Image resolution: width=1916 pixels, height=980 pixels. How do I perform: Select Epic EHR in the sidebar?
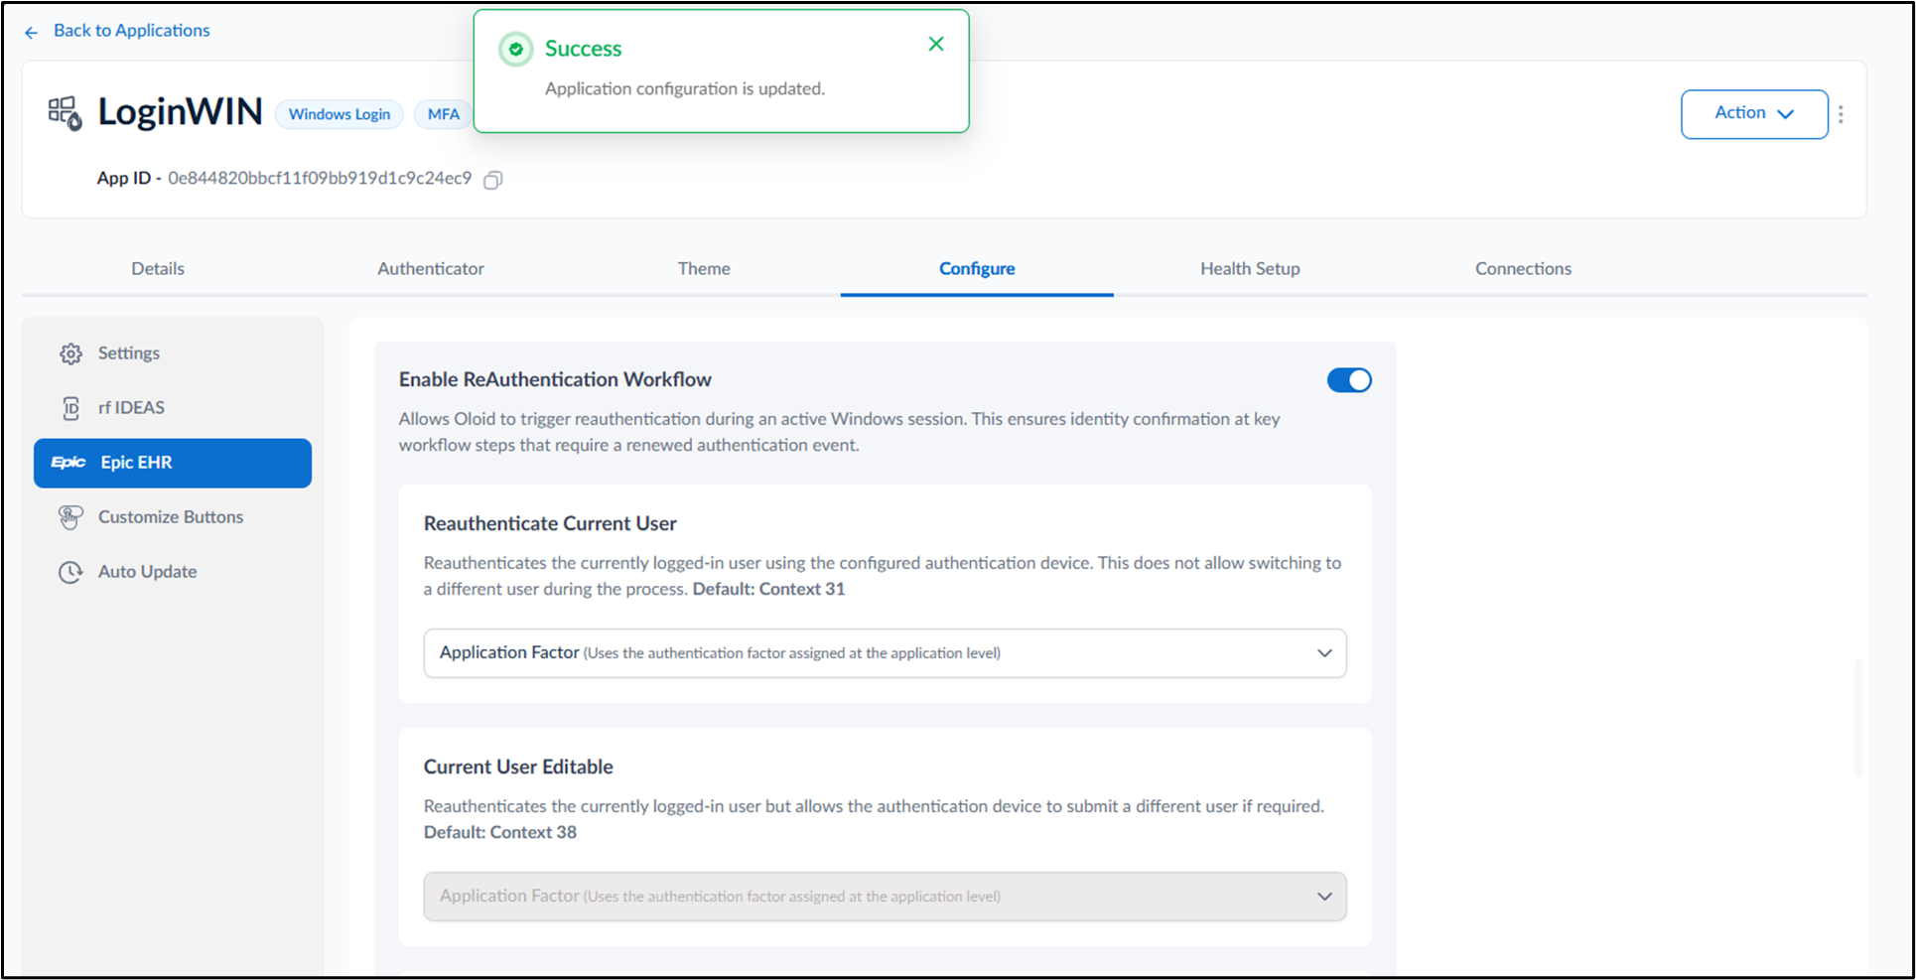point(173,463)
